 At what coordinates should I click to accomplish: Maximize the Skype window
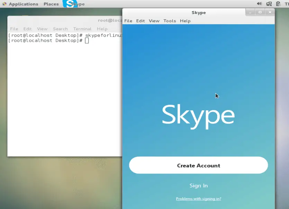260,12
